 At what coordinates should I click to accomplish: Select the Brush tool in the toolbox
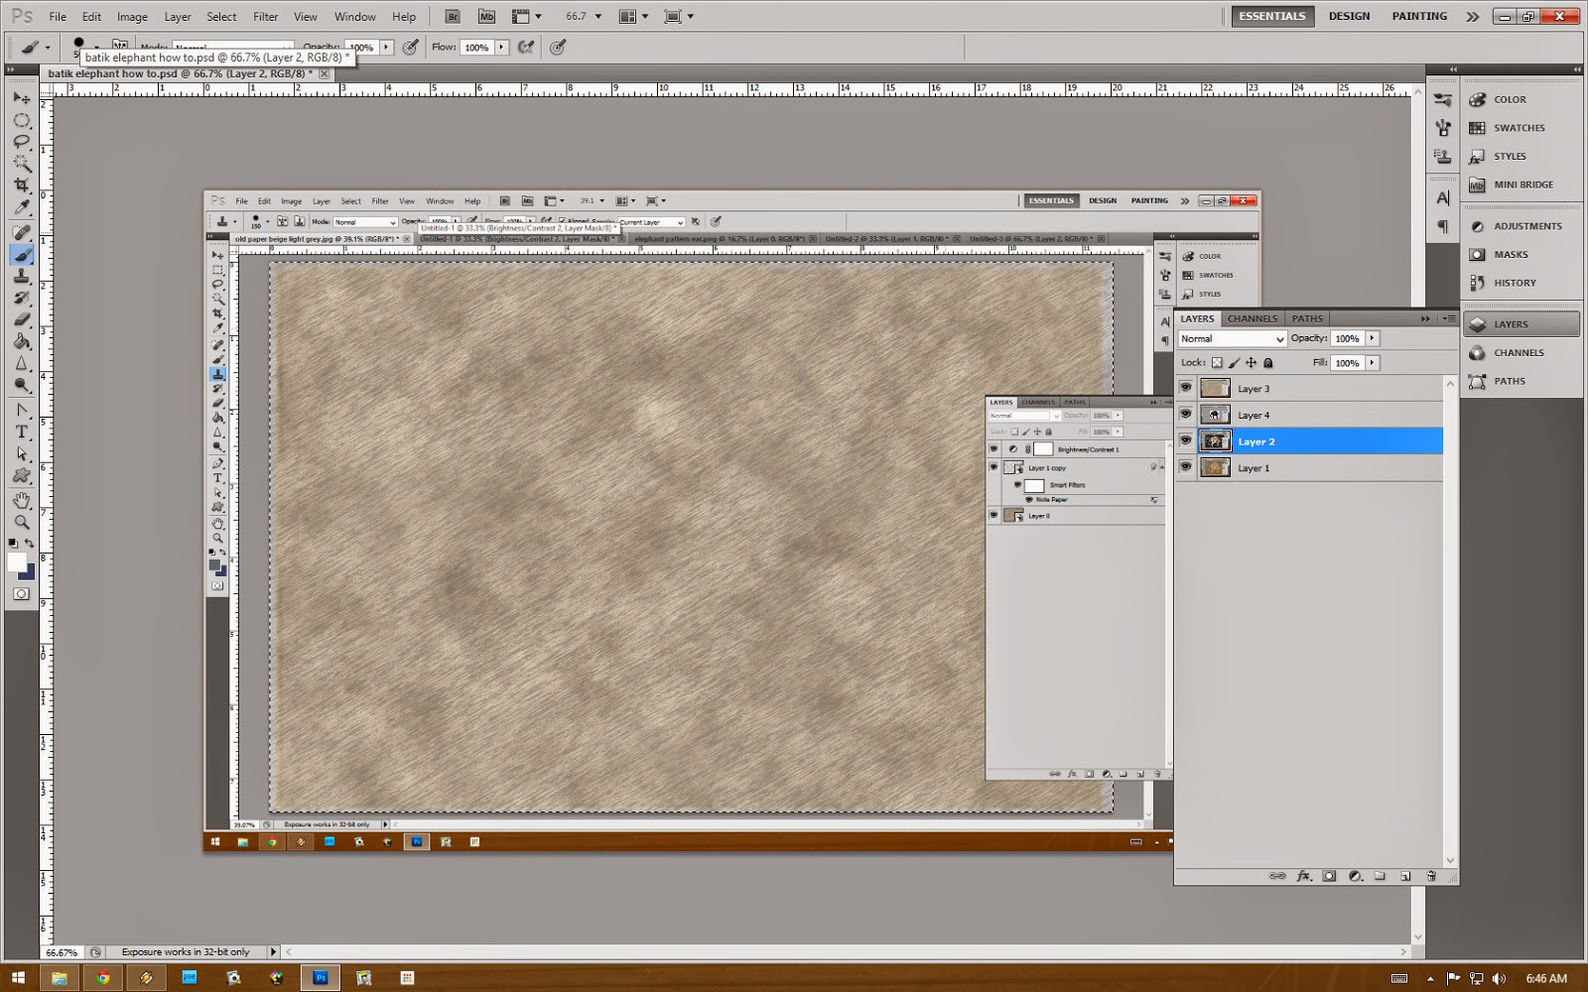[21, 255]
